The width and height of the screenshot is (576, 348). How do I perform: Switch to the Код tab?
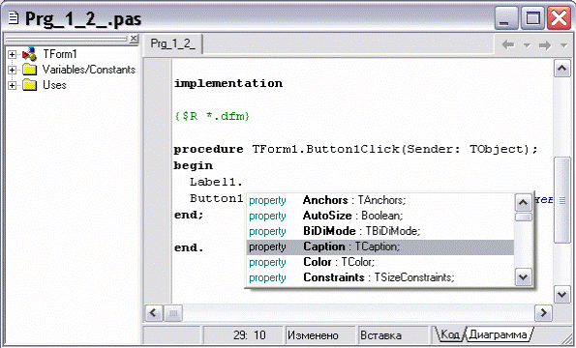click(x=449, y=334)
